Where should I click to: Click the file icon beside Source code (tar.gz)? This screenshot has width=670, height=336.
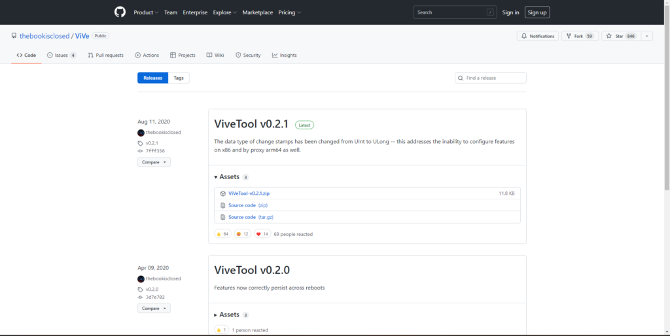(222, 217)
